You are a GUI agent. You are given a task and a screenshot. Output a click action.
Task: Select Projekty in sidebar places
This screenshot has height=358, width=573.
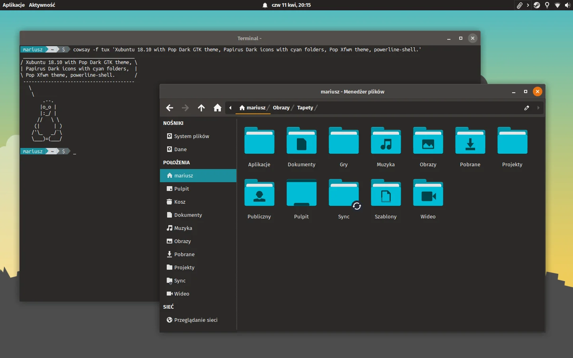(198, 267)
